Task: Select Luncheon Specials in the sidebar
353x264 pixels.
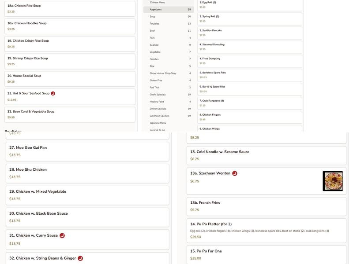Action: (169, 116)
